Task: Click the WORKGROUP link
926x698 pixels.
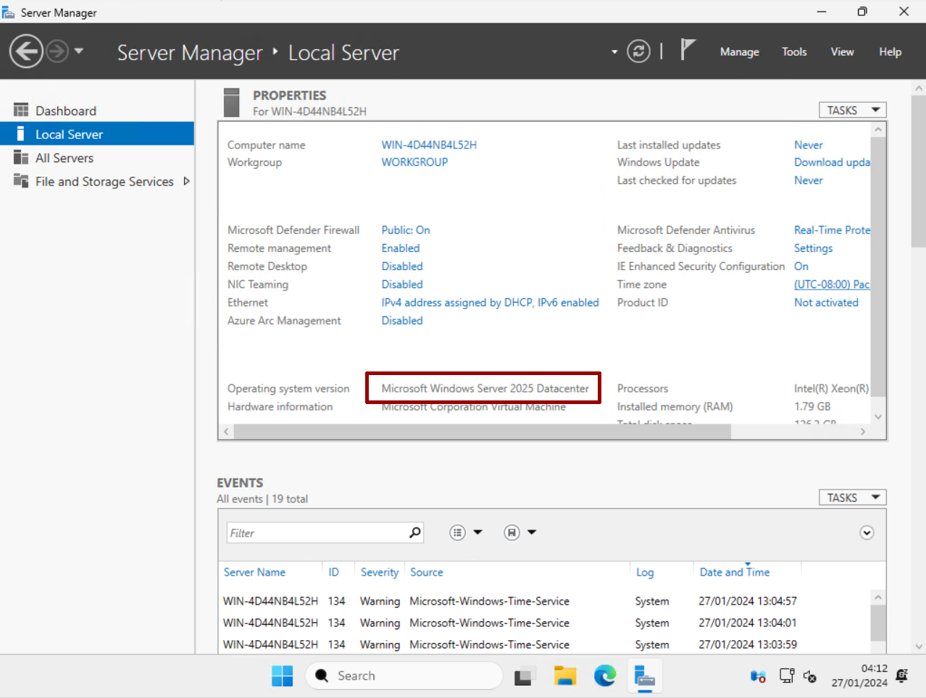Action: click(414, 162)
